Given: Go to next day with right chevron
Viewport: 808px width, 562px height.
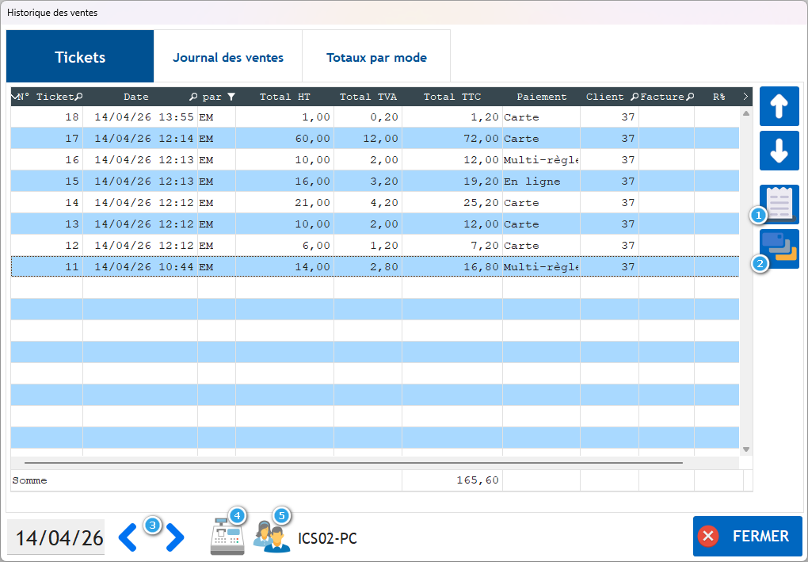Looking at the screenshot, I should point(175,537).
